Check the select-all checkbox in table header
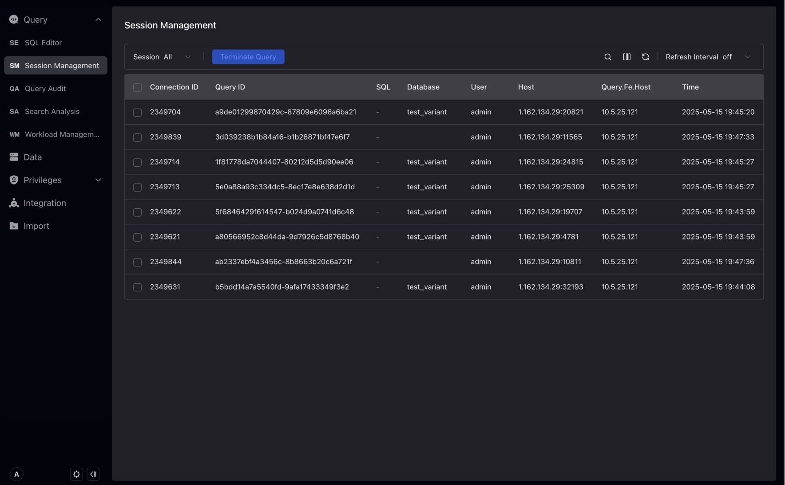The image size is (785, 485). coord(137,87)
